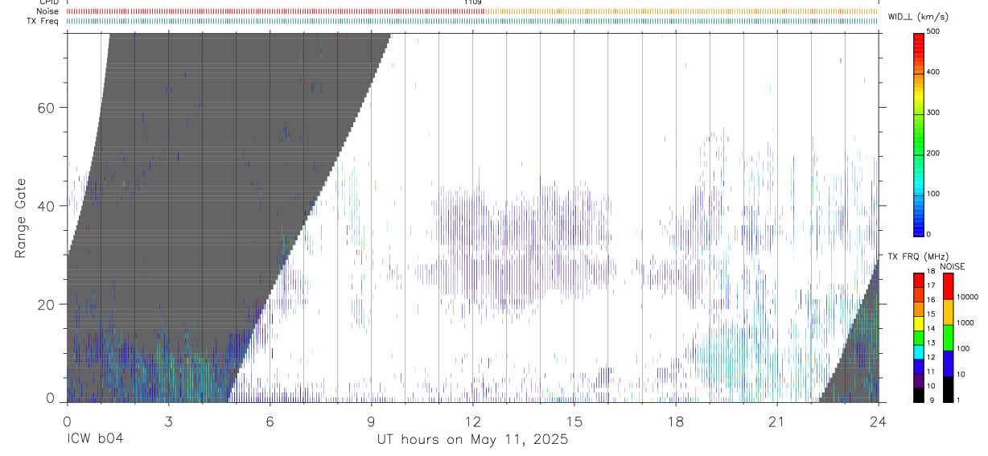Pick the yellow 14-15 MHz TX FRQ swatch

click(919, 322)
